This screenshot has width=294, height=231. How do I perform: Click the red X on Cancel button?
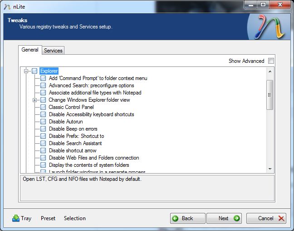coord(281,218)
